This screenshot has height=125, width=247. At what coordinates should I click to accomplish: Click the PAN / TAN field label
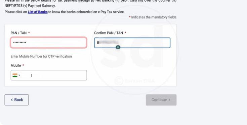pyautogui.click(x=18, y=33)
